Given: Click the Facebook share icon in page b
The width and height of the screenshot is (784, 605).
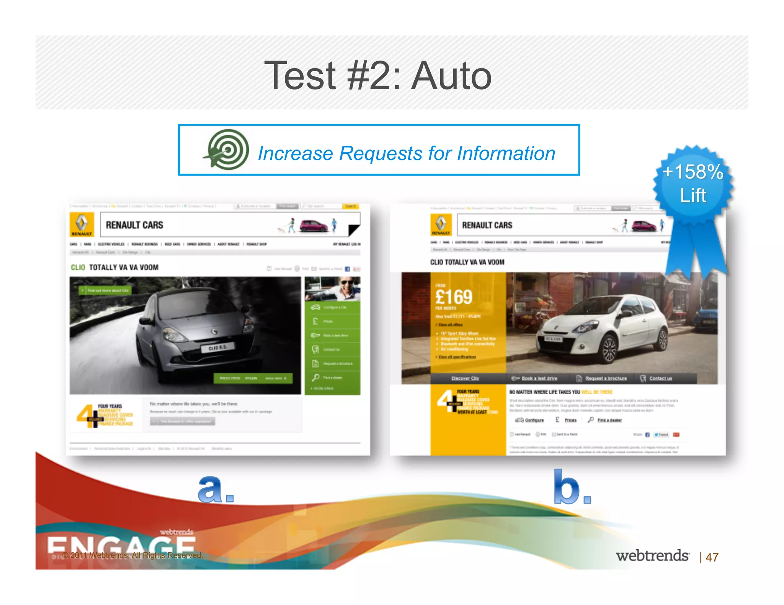Looking at the screenshot, I should pos(647,434).
